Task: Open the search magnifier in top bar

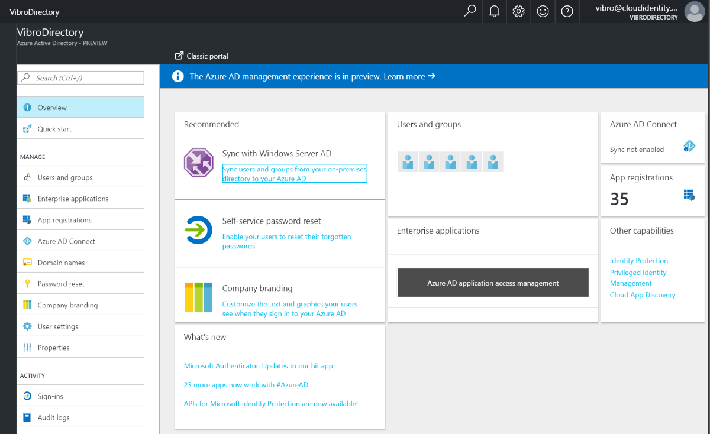Action: point(470,11)
